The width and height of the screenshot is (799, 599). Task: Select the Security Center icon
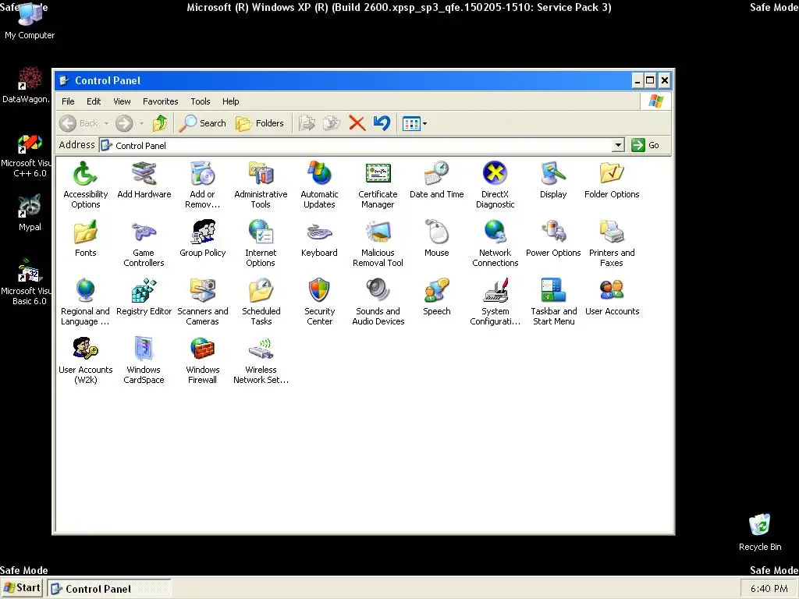point(319,292)
